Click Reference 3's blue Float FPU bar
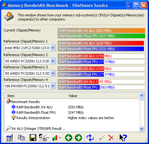Viewport: 149px width, 144px height. pos(101,74)
